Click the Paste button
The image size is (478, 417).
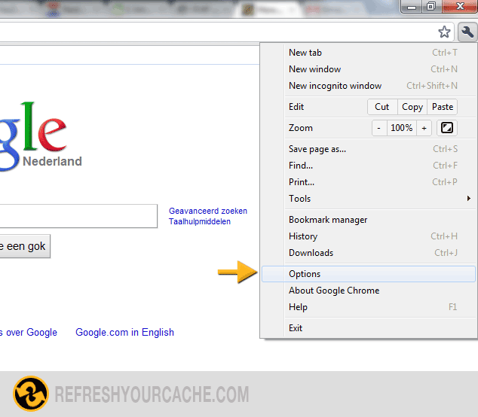coord(443,107)
